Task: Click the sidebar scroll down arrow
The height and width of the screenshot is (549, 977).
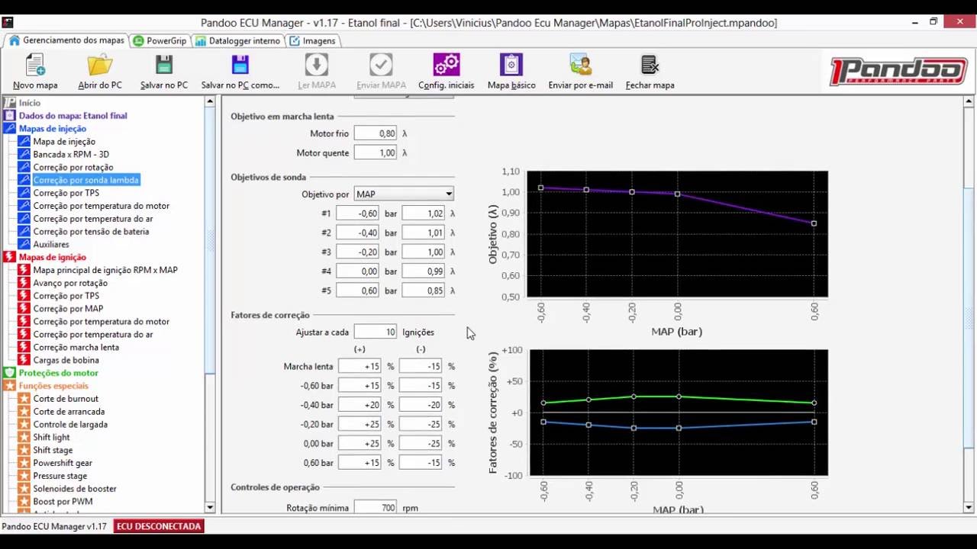Action: [210, 508]
